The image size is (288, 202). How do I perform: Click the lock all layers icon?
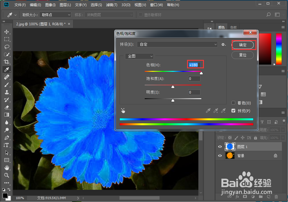point(255,138)
